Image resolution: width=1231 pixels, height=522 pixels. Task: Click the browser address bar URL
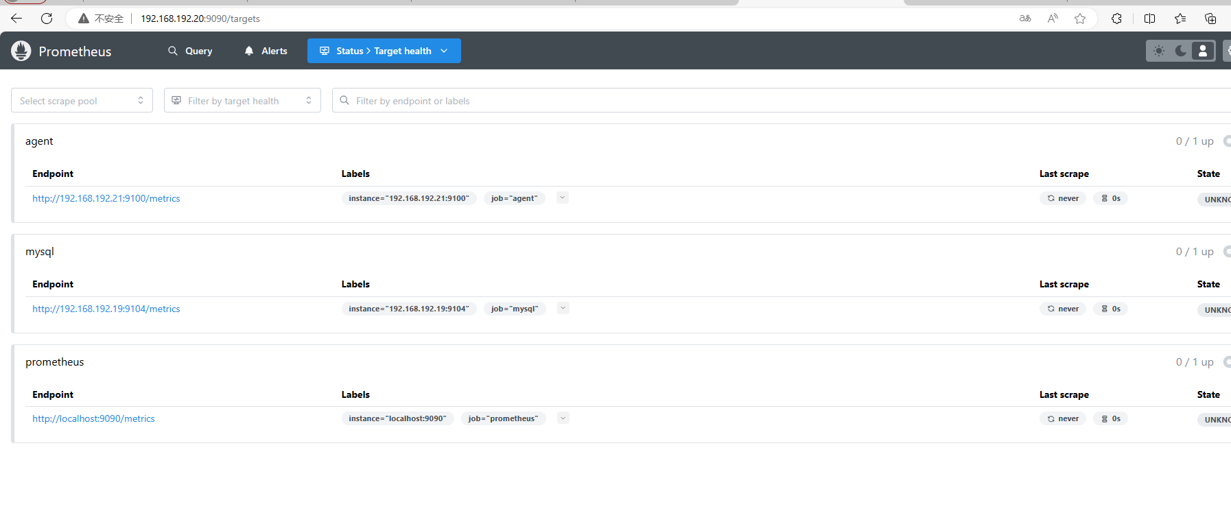point(200,19)
